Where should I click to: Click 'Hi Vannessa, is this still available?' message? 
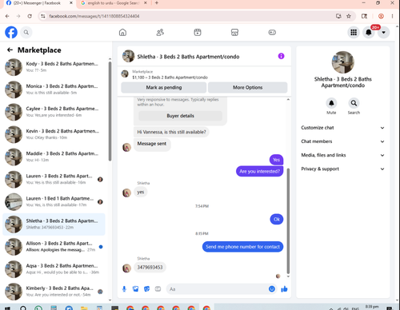pos(171,132)
